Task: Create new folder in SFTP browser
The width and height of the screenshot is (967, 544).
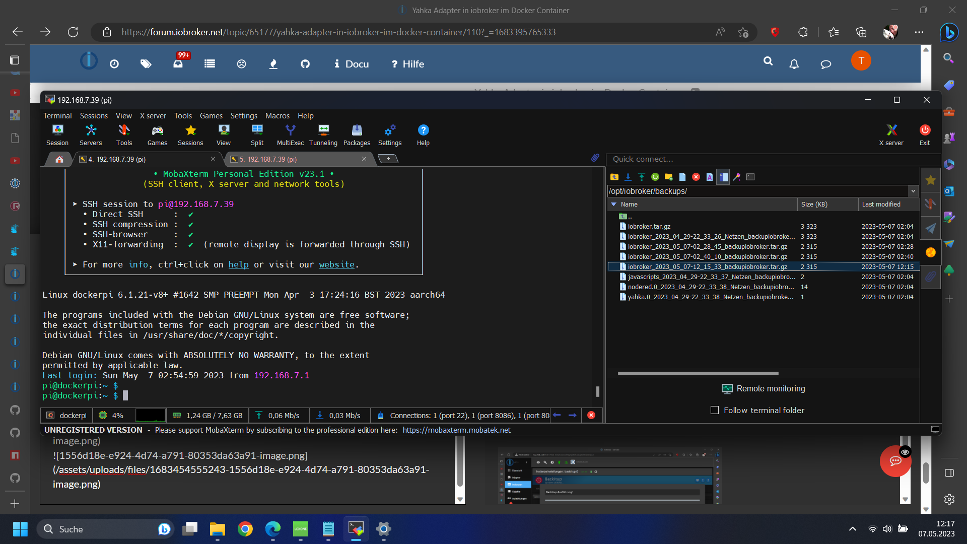Action: click(668, 177)
